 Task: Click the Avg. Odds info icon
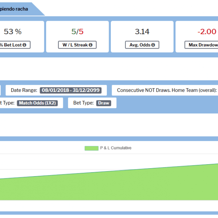tap(153, 45)
